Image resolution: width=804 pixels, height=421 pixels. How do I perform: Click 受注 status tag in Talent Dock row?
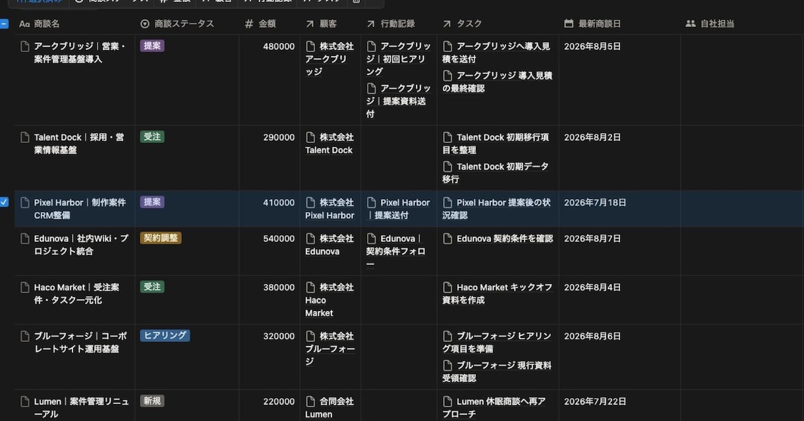coord(152,137)
